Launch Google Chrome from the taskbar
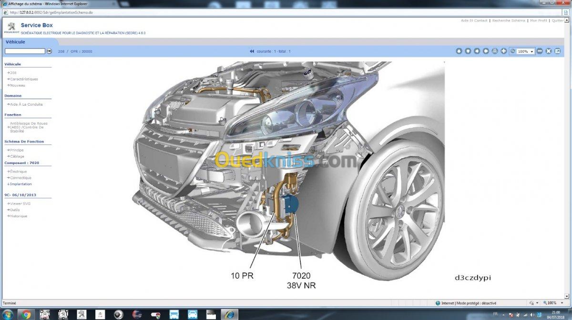 26,314
